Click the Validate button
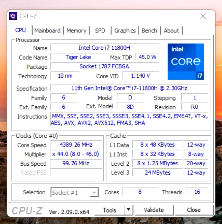The height and width of the screenshot is (224, 222). click(154, 210)
